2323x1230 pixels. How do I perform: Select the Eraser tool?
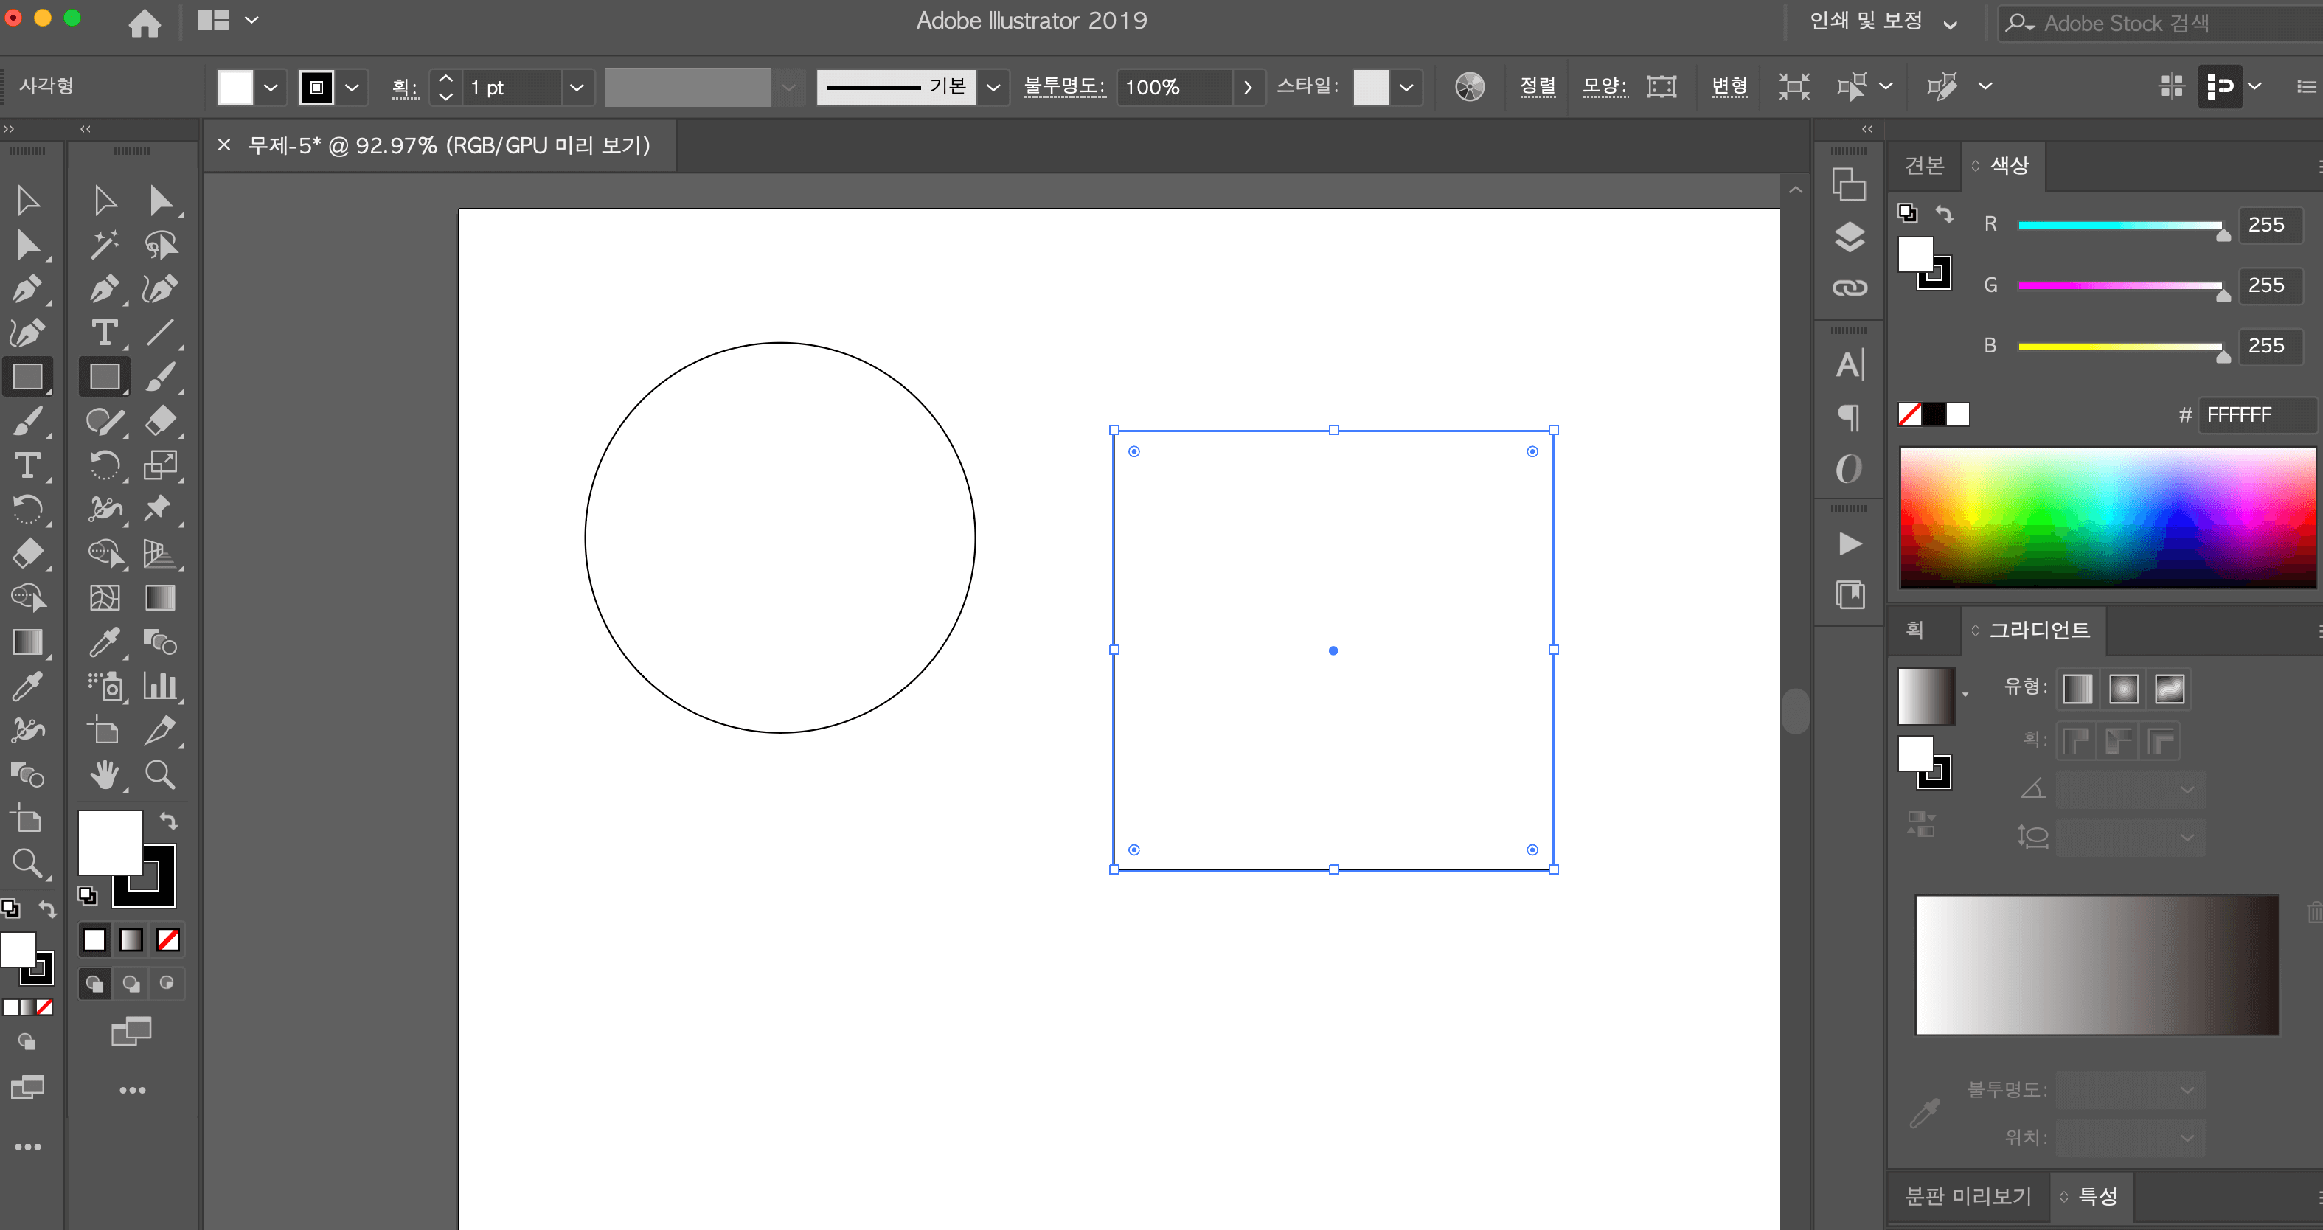(161, 421)
